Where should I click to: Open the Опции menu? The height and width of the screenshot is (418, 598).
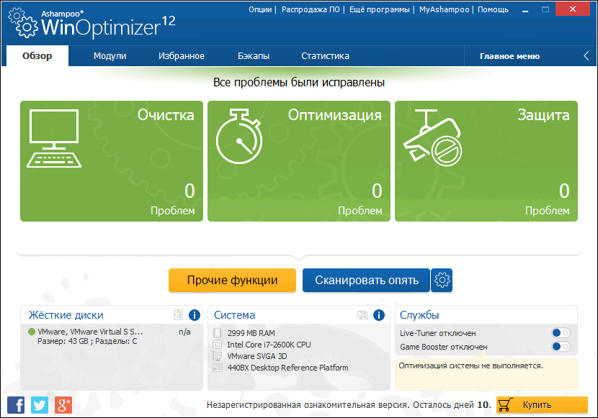[260, 9]
